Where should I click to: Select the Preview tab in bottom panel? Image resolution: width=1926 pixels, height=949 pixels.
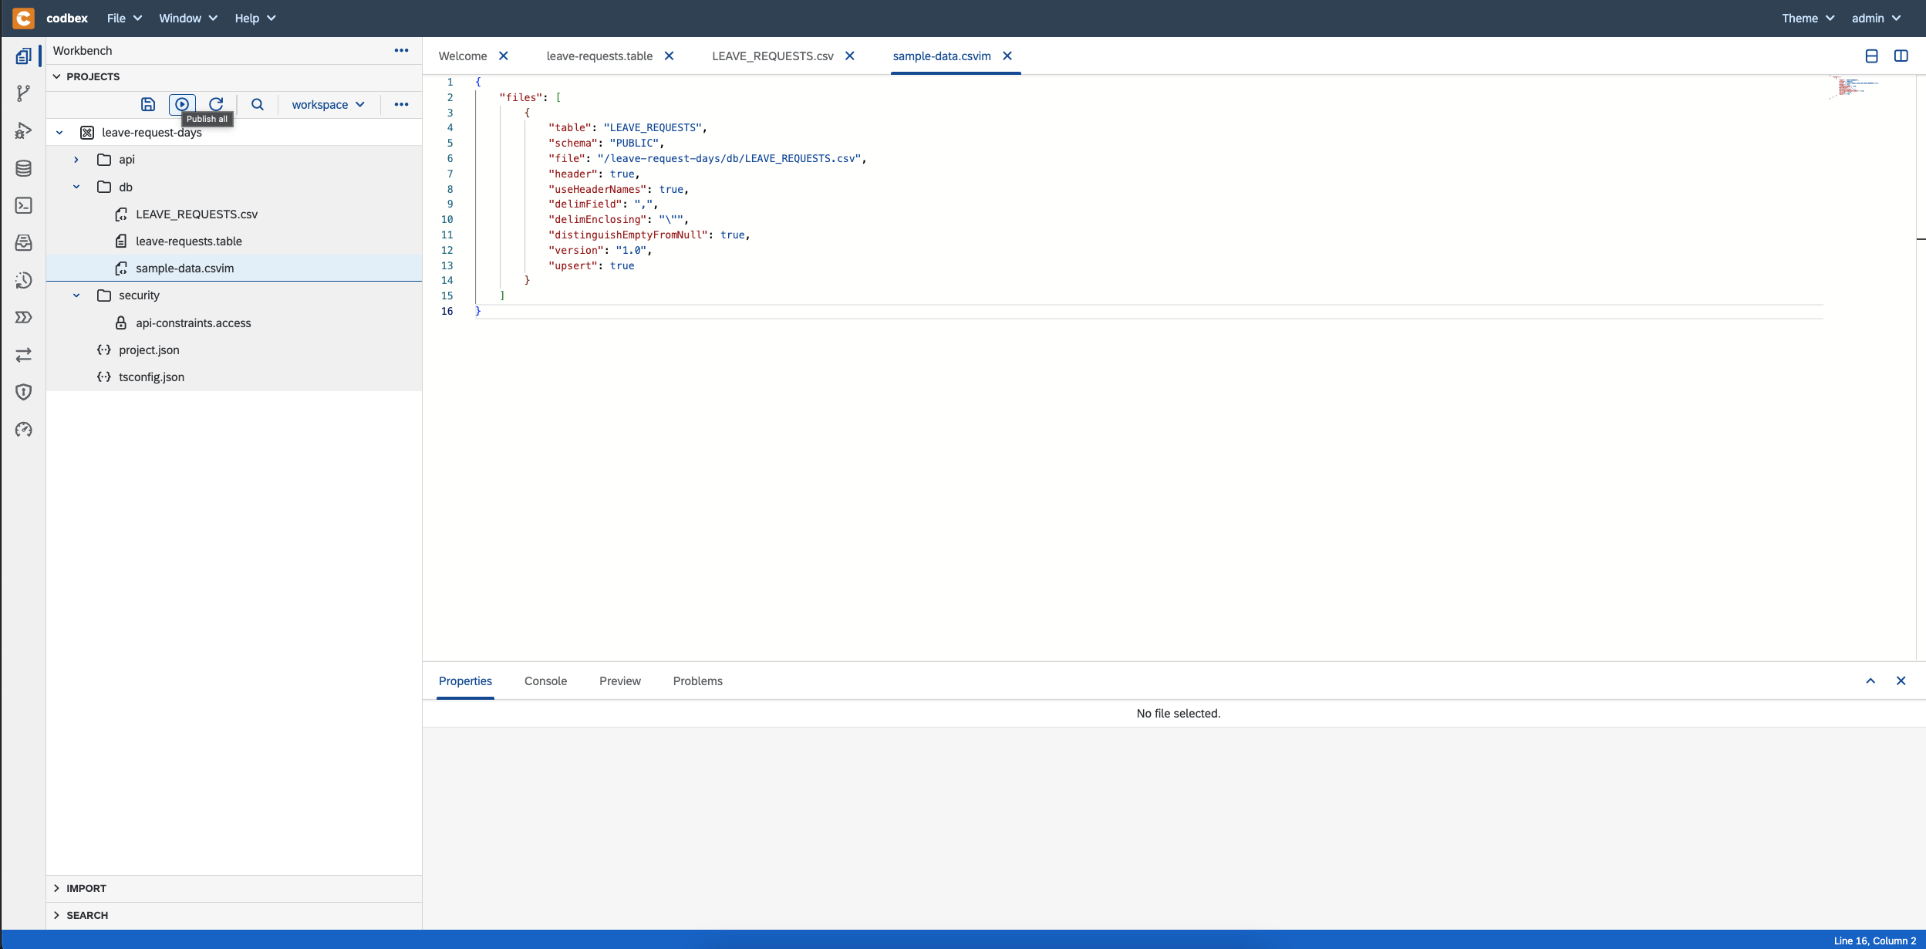point(620,681)
